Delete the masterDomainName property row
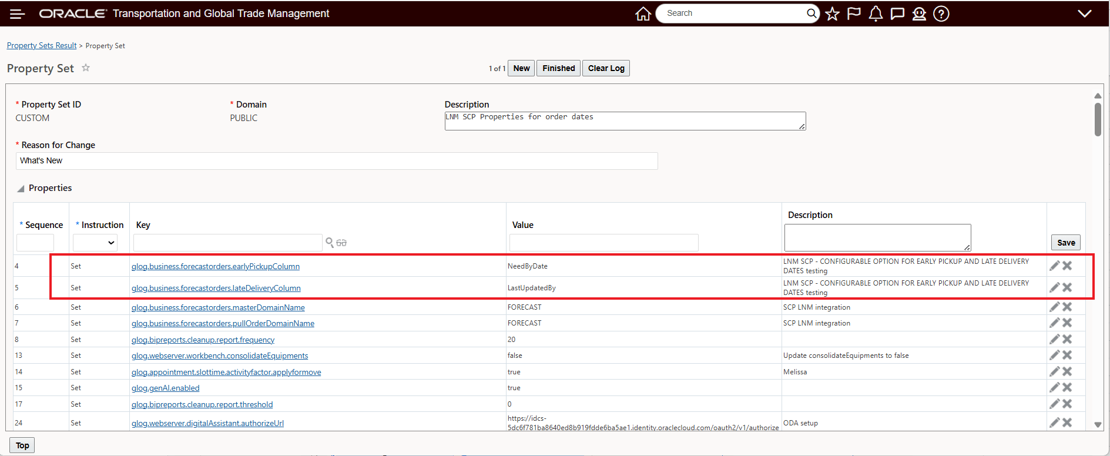Screen dimensions: 1110x456 point(1067,307)
